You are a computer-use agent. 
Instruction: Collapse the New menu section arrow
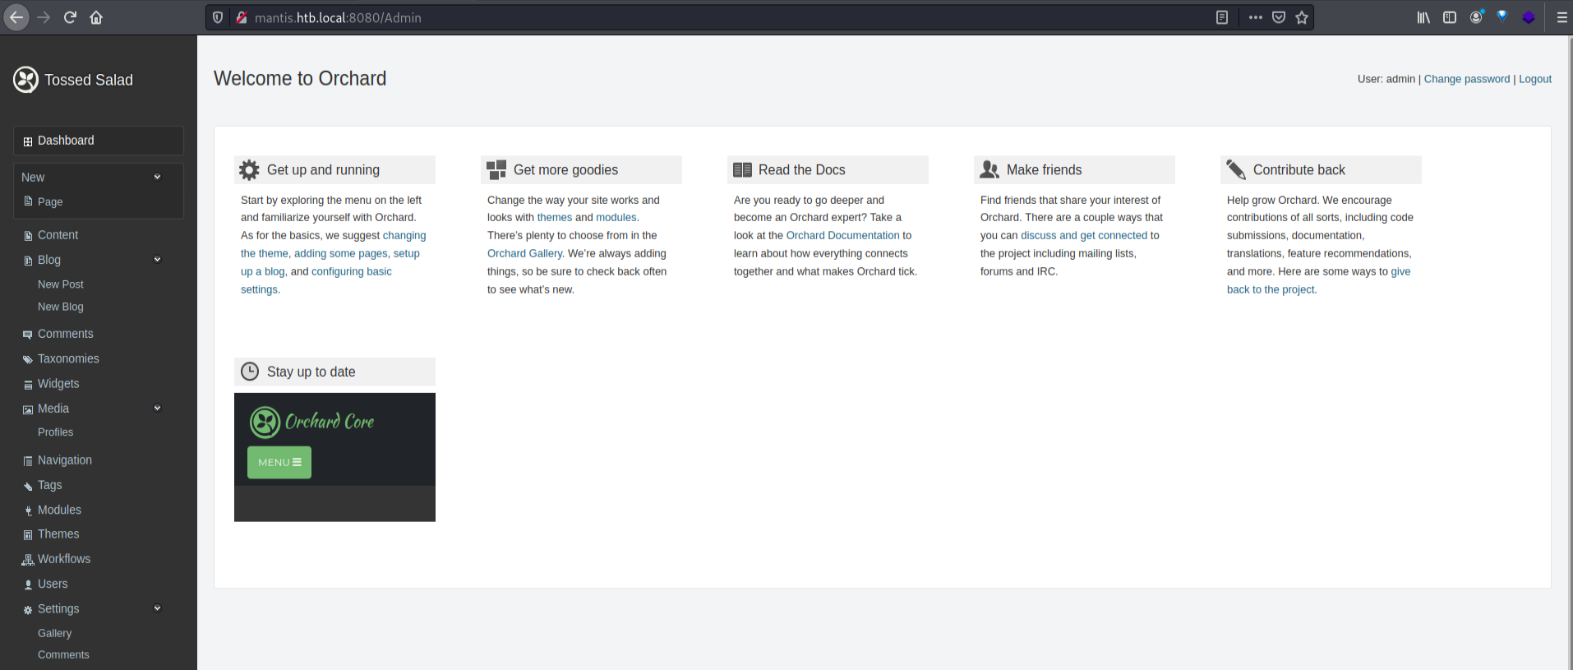(x=157, y=177)
